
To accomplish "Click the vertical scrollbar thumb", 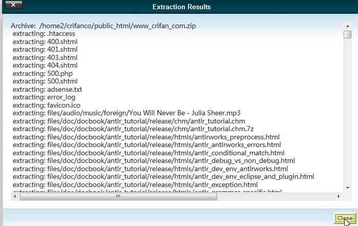I will click(347, 34).
